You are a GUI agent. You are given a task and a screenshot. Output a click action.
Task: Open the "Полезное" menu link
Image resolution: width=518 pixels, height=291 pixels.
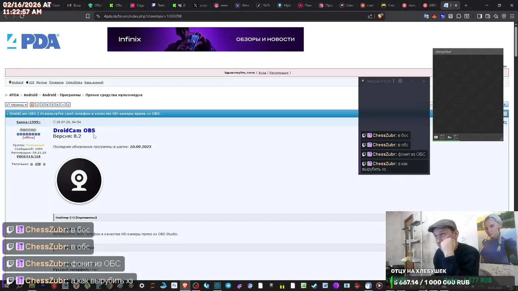[x=56, y=82]
